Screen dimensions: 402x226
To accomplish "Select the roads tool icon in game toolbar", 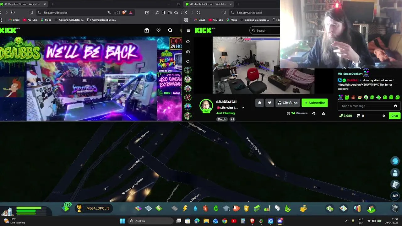I will point(175,208).
